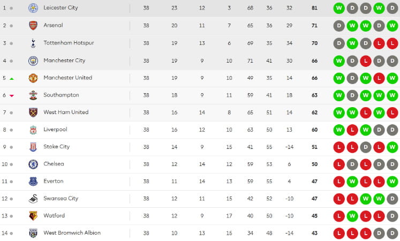Click Leicester City's first green W form badge
Screen dimensions: 400x241
point(339,8)
